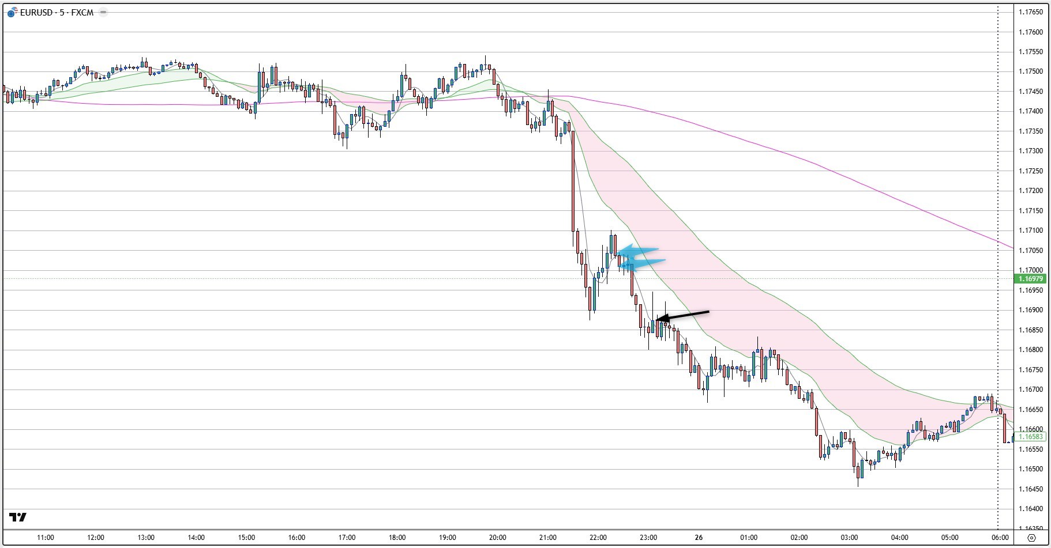Screen dimensions: 1051x548
Task: Click the TradingView logo
Action: [x=18, y=517]
